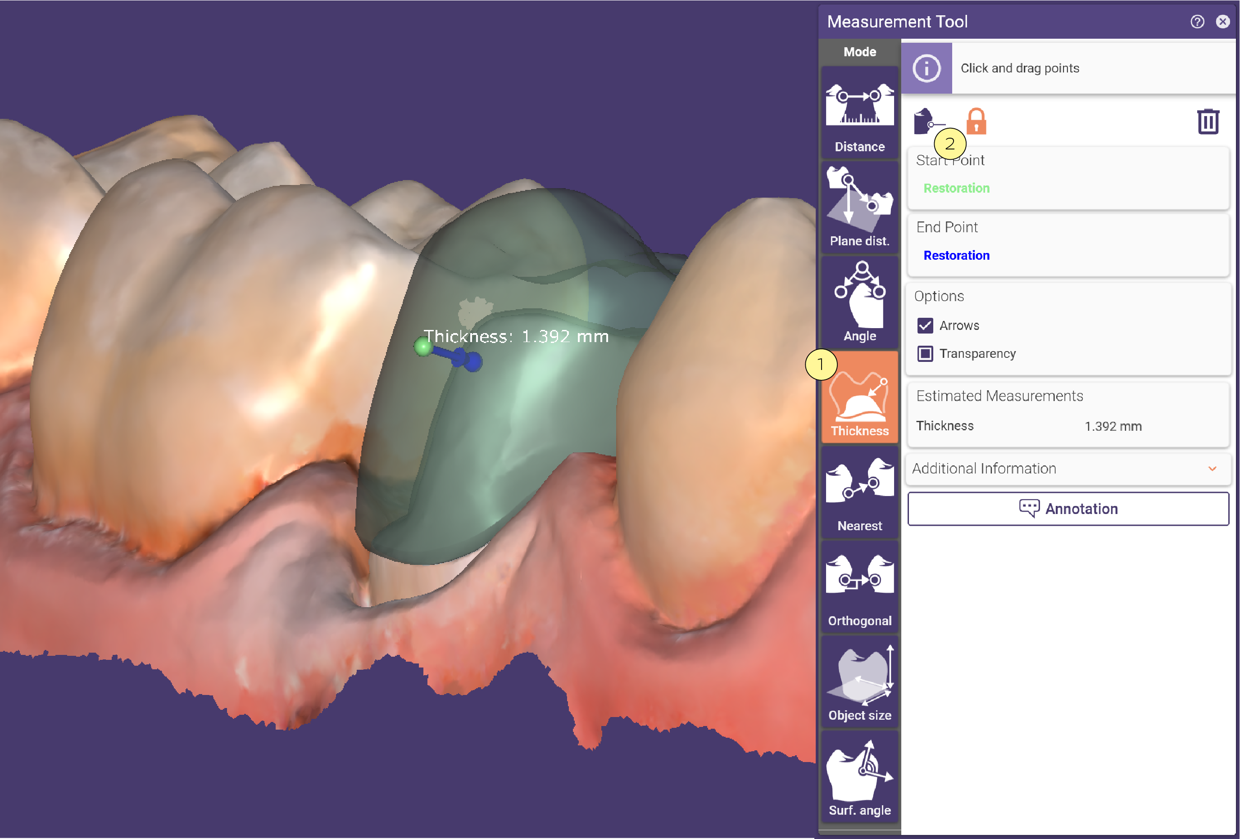
Task: Click the Annotation button
Action: (1068, 509)
